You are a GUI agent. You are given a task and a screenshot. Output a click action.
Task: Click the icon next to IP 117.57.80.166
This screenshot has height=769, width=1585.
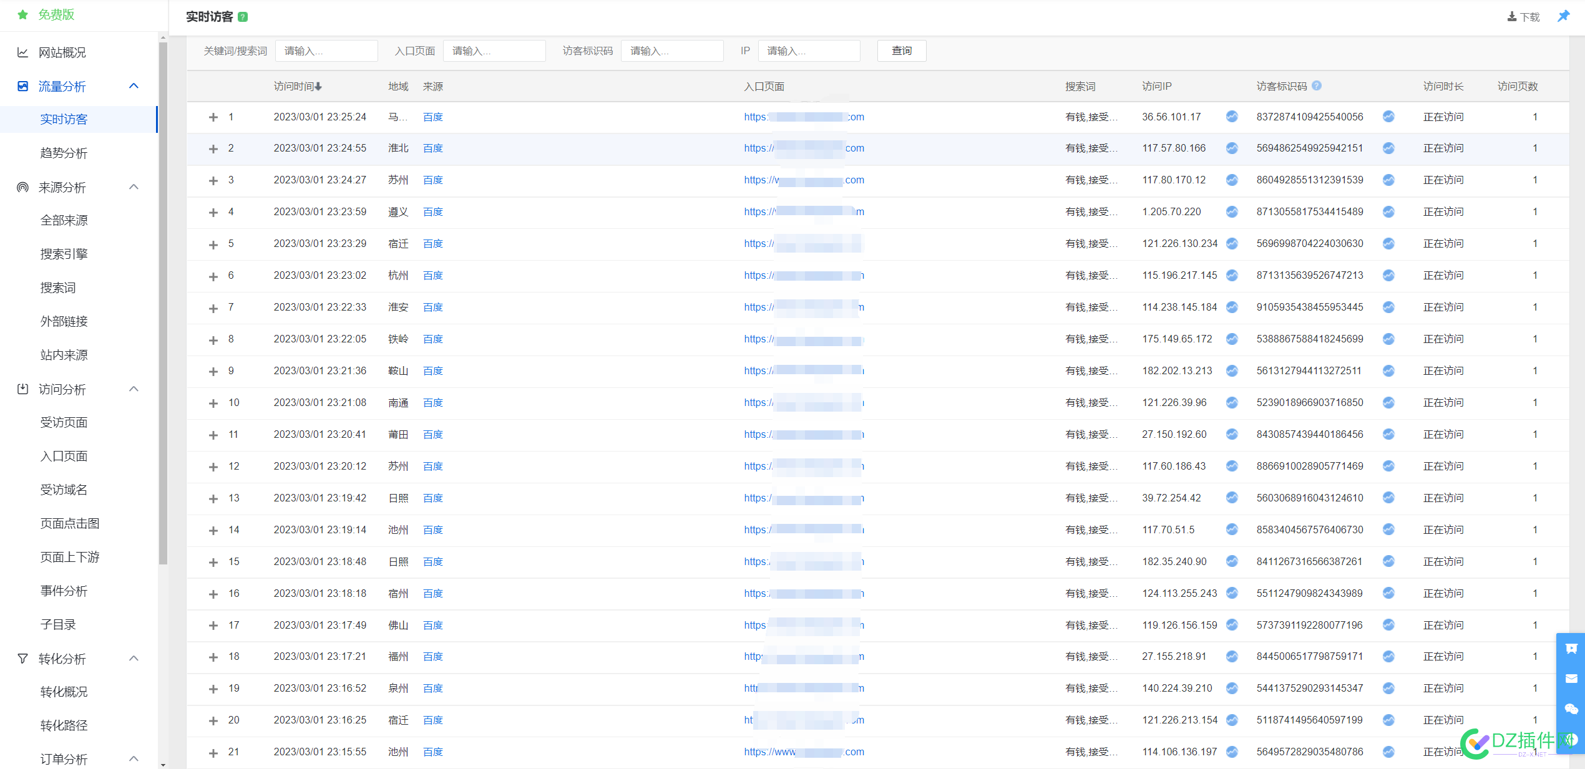click(x=1232, y=148)
